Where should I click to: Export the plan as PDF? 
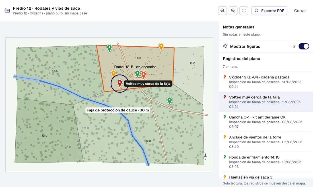click(x=269, y=11)
